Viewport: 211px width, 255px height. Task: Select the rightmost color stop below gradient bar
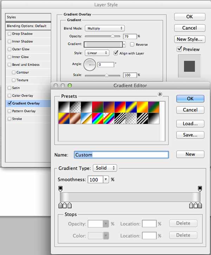pos(200,205)
